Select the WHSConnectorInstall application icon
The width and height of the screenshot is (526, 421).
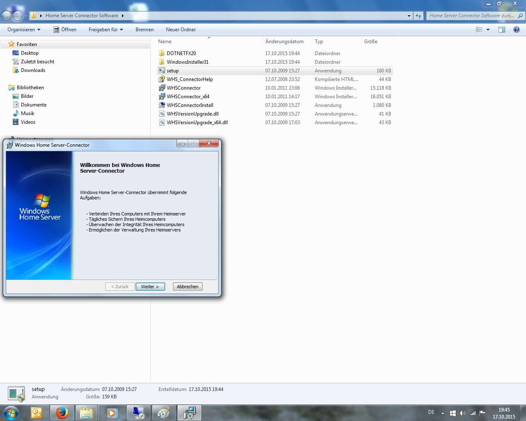[x=162, y=105]
